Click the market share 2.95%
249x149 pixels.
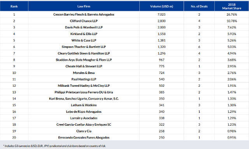(x=232, y=66)
